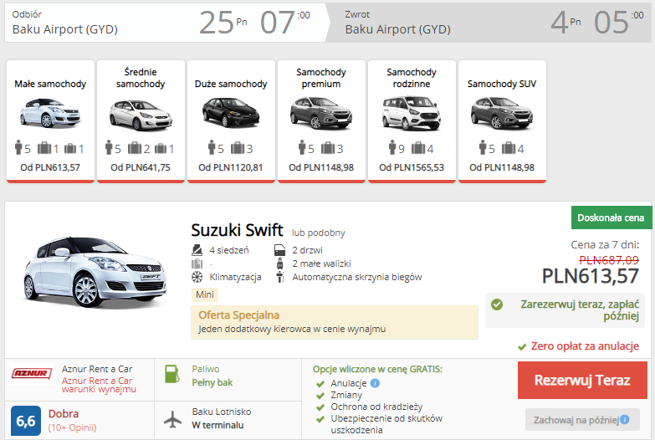Select the Małe samochody category

pos(50,120)
